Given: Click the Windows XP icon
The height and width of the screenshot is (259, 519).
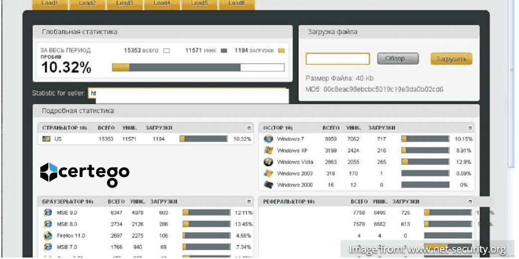Looking at the screenshot, I should [x=269, y=151].
